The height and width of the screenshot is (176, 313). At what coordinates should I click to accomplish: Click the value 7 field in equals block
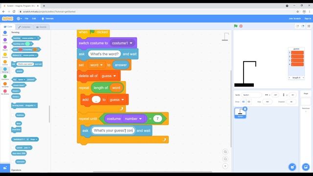[x=157, y=119]
